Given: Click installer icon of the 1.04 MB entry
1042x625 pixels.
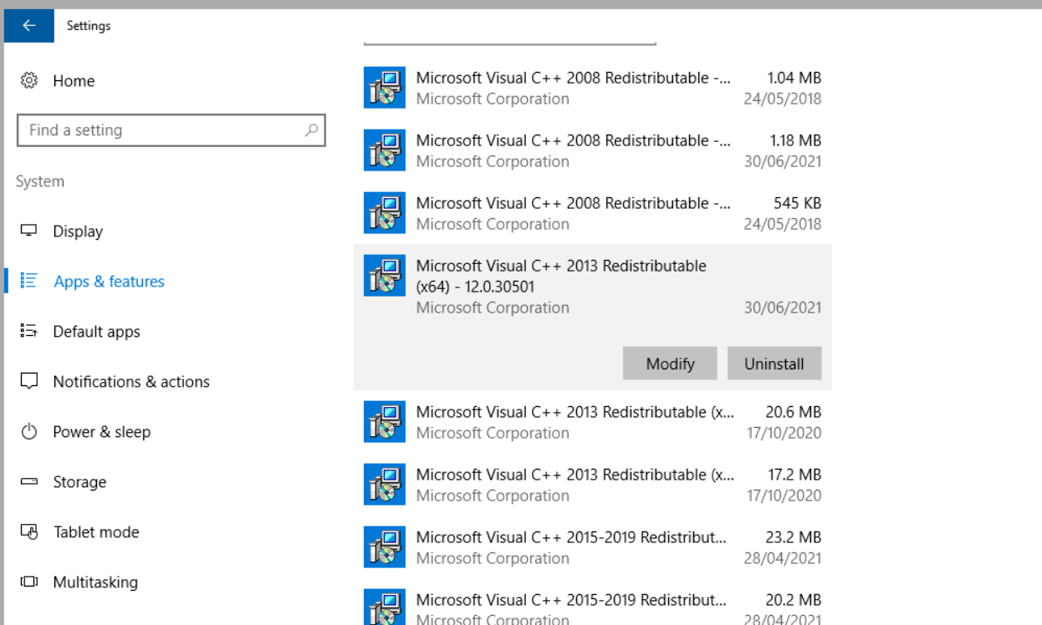Looking at the screenshot, I should click(385, 88).
